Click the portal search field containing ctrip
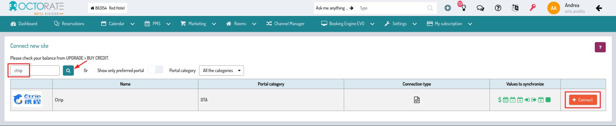Image resolution: width=616 pixels, height=126 pixels. click(x=35, y=70)
